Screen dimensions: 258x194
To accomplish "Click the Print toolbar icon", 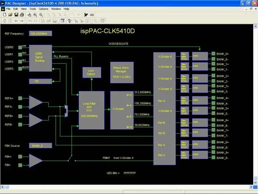I will [x=22, y=15].
